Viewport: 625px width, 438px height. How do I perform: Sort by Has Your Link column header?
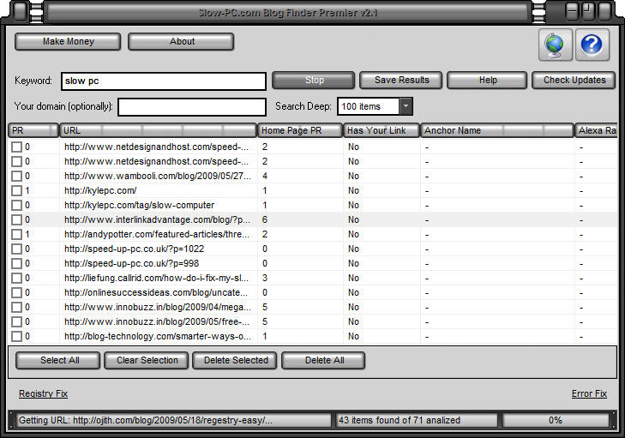382,130
